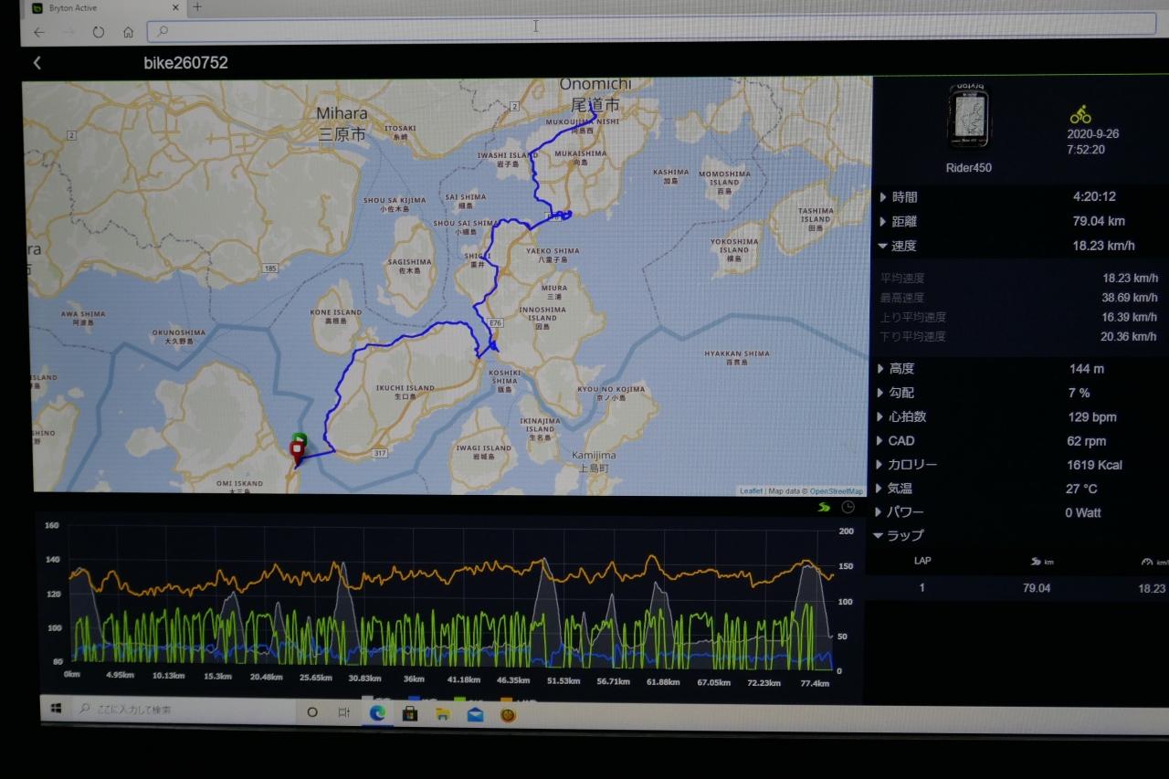Click the red finish marker on map
This screenshot has height=779, width=1169.
click(x=296, y=450)
